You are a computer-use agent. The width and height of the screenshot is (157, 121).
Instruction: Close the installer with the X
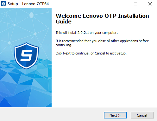click(x=150, y=4)
